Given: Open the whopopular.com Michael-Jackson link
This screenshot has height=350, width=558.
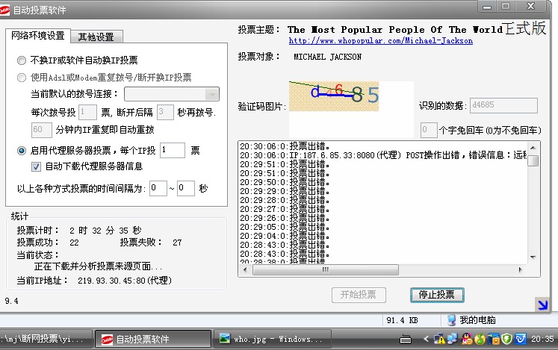Looking at the screenshot, I should [381, 41].
